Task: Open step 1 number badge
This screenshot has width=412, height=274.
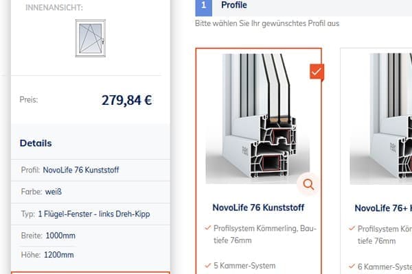Action: pyautogui.click(x=204, y=5)
